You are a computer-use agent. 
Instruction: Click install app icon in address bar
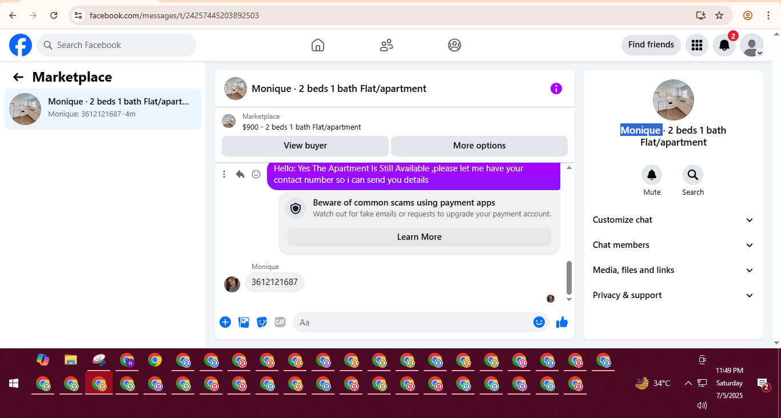click(x=701, y=15)
